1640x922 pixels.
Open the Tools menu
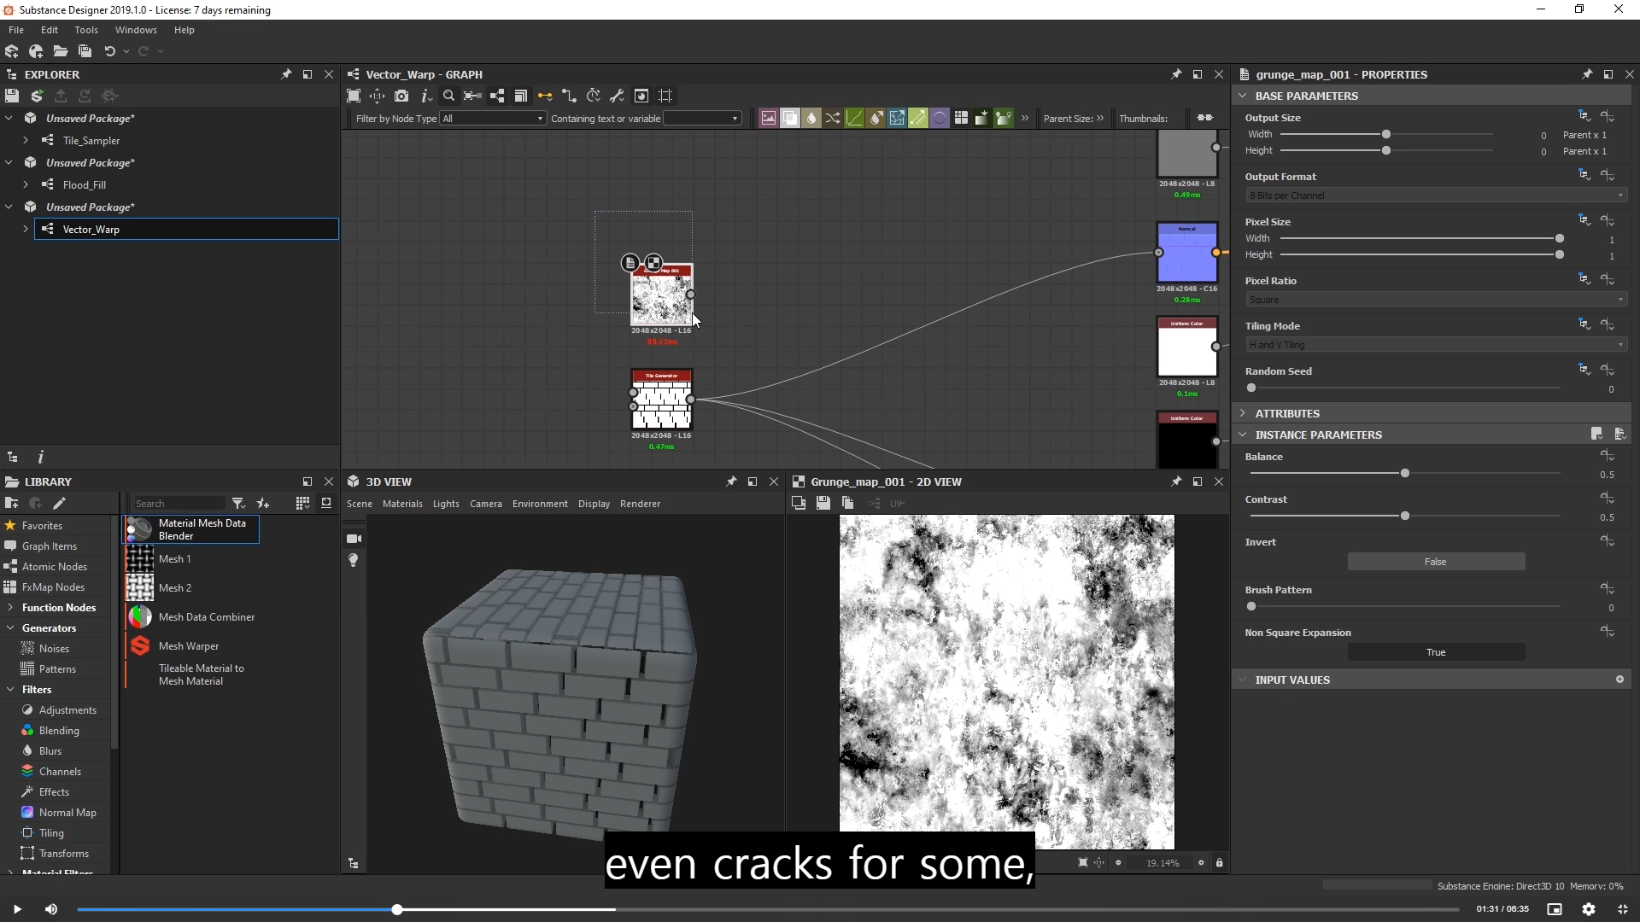tap(86, 30)
